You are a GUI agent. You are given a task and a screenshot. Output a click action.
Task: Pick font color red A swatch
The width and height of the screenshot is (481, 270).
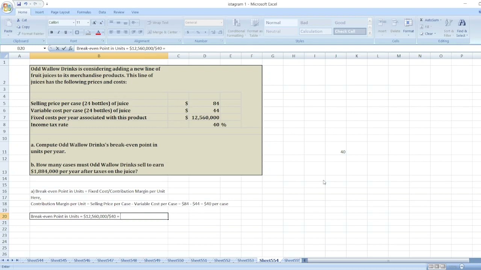[x=98, y=32]
